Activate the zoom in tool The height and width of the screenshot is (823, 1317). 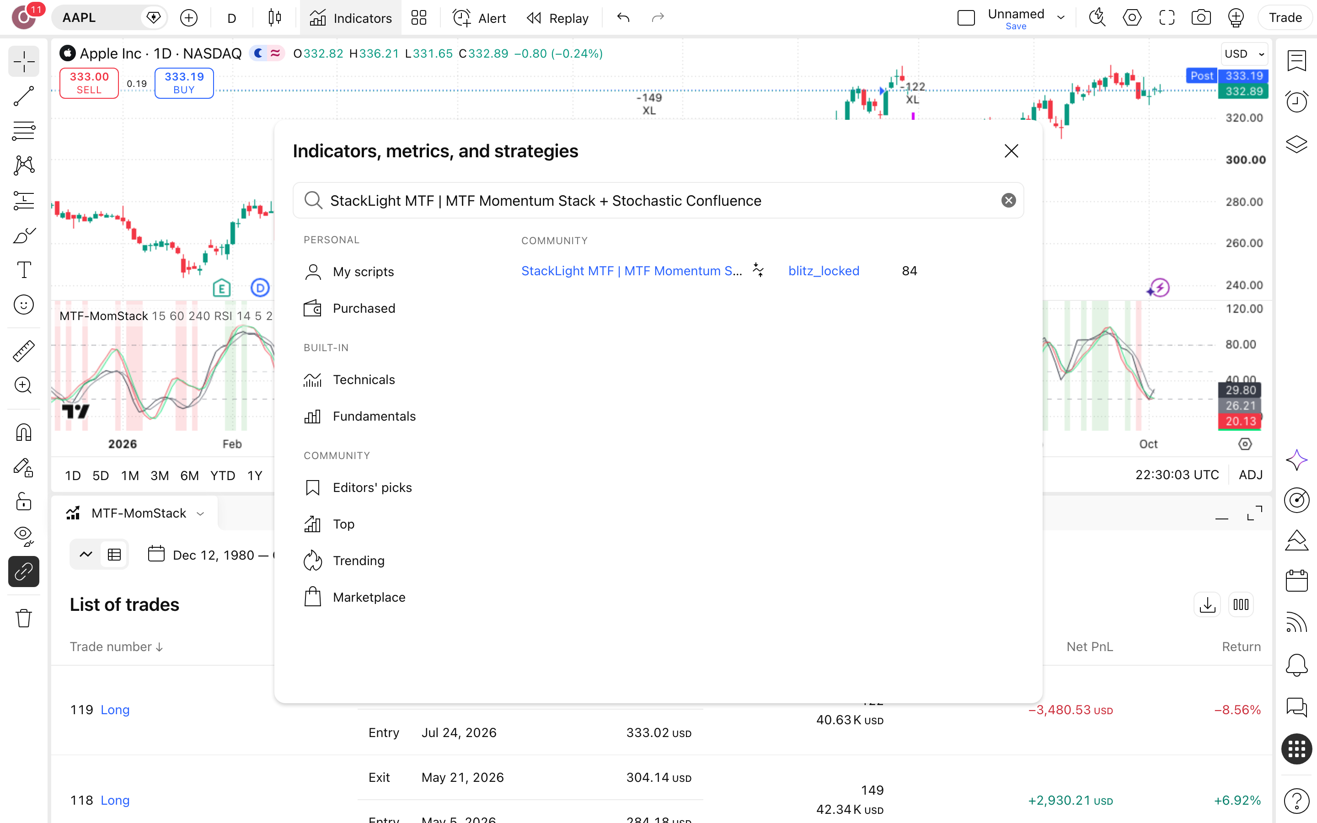coord(23,385)
